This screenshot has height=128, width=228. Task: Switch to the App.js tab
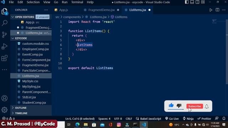pyautogui.click(x=63, y=10)
